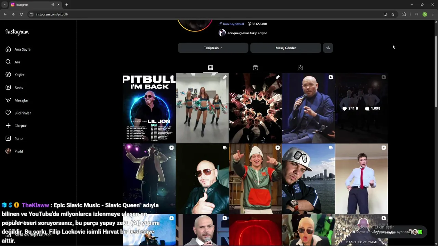Image resolution: width=438 pixels, height=246 pixels.
Task: Select the posts grid tab
Action: 210,68
